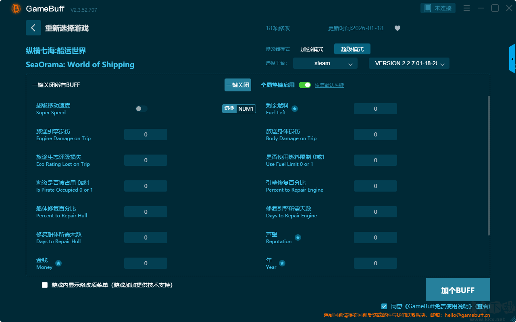The height and width of the screenshot is (322, 516).
Task: Uncheck the GameBuff disclaimer agreement checkbox
Action: (x=384, y=306)
